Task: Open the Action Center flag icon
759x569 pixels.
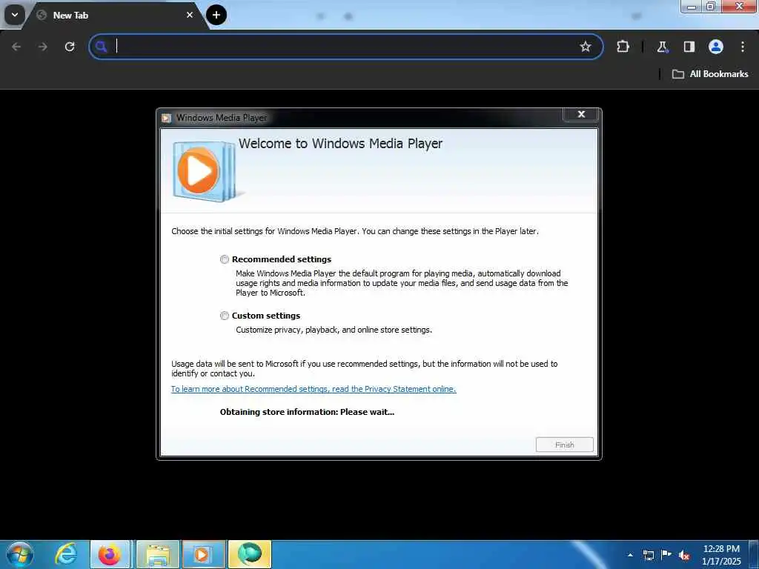Action: [666, 555]
